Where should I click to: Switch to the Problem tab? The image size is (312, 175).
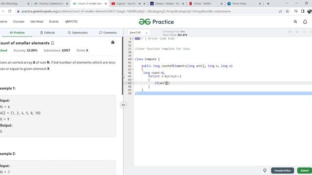coord(17,33)
